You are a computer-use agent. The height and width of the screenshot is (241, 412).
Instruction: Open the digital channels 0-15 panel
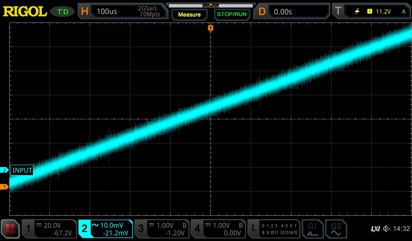click(279, 229)
